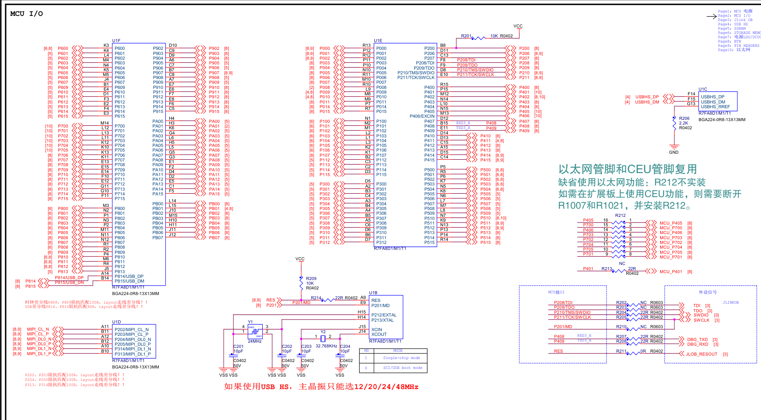Viewport: 761px width, 420px height.
Task: Select the R206 resistor label
Action: point(684,119)
